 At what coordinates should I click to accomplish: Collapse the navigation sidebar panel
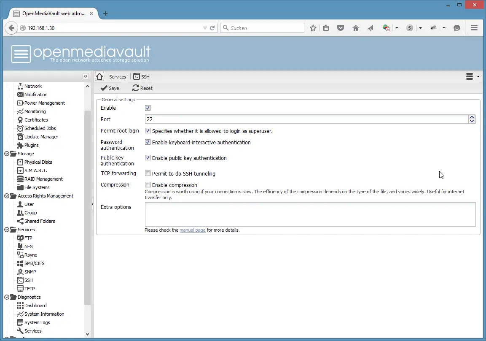coord(86,76)
